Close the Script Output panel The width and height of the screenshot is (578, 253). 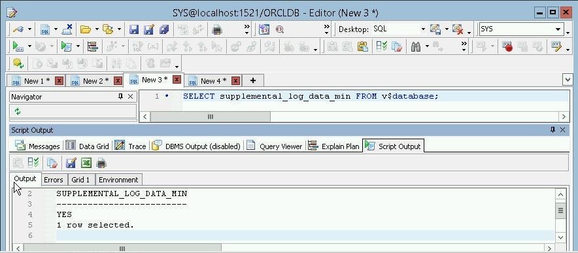[562, 129]
